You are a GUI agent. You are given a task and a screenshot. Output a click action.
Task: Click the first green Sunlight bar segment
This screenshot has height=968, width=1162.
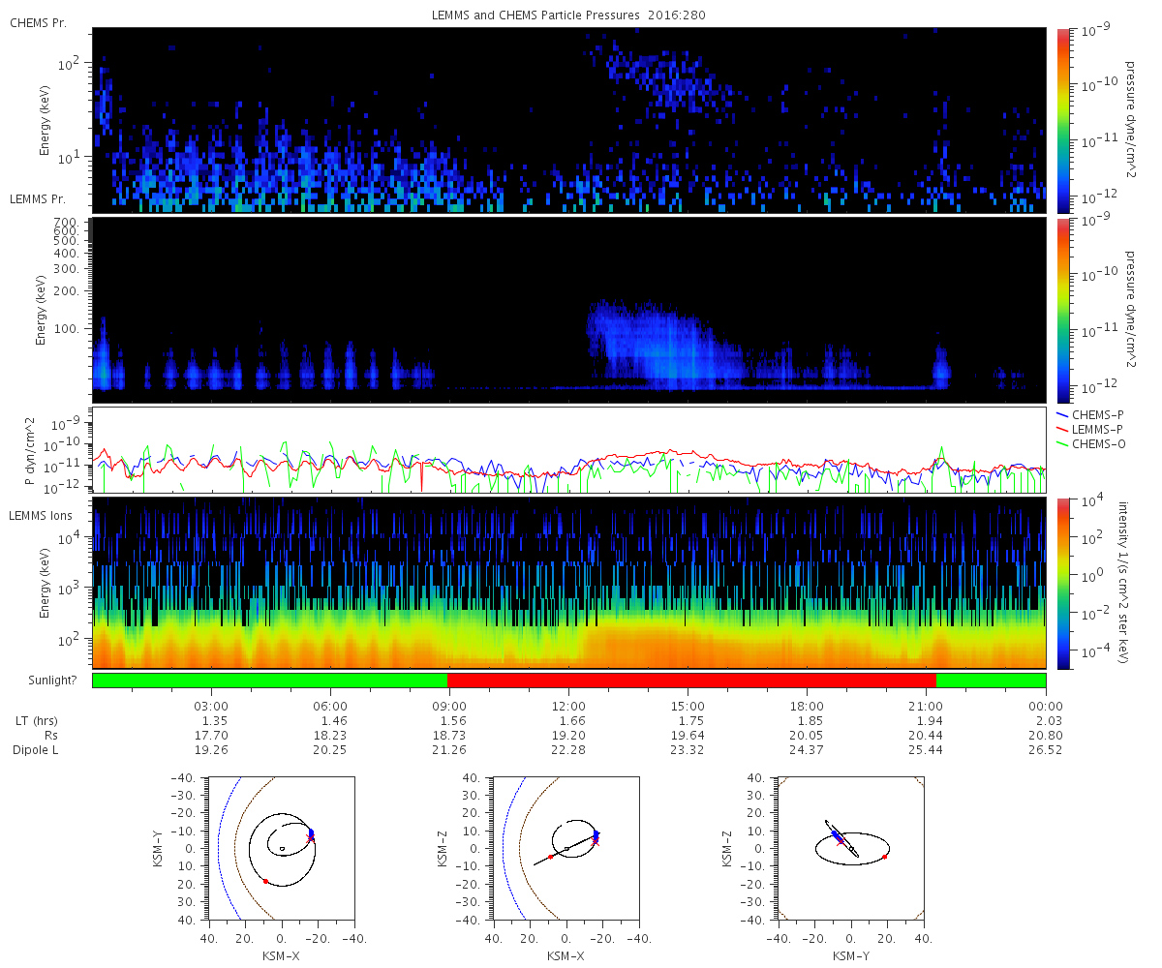[270, 681]
